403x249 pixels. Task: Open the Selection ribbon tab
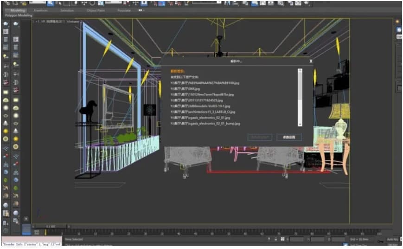tap(67, 10)
